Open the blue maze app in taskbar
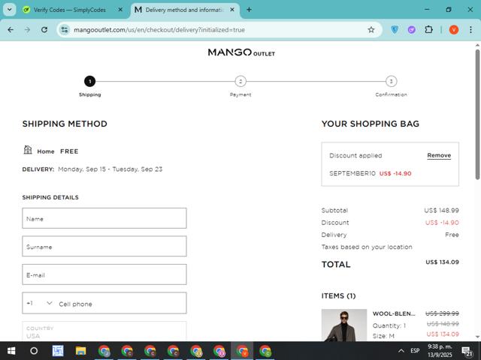 coord(58,351)
